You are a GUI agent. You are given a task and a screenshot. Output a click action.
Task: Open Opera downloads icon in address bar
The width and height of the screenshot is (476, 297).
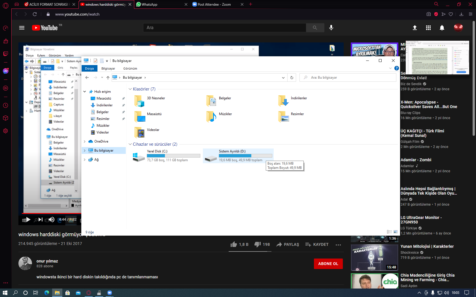(x=461, y=14)
